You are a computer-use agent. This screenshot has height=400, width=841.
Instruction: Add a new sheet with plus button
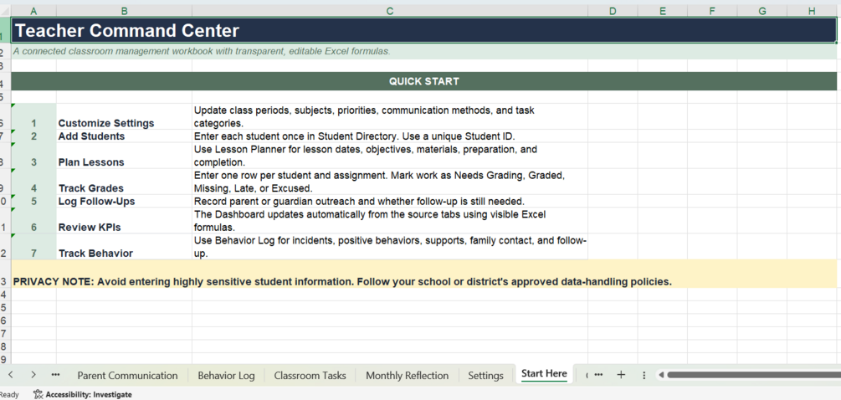click(x=621, y=375)
